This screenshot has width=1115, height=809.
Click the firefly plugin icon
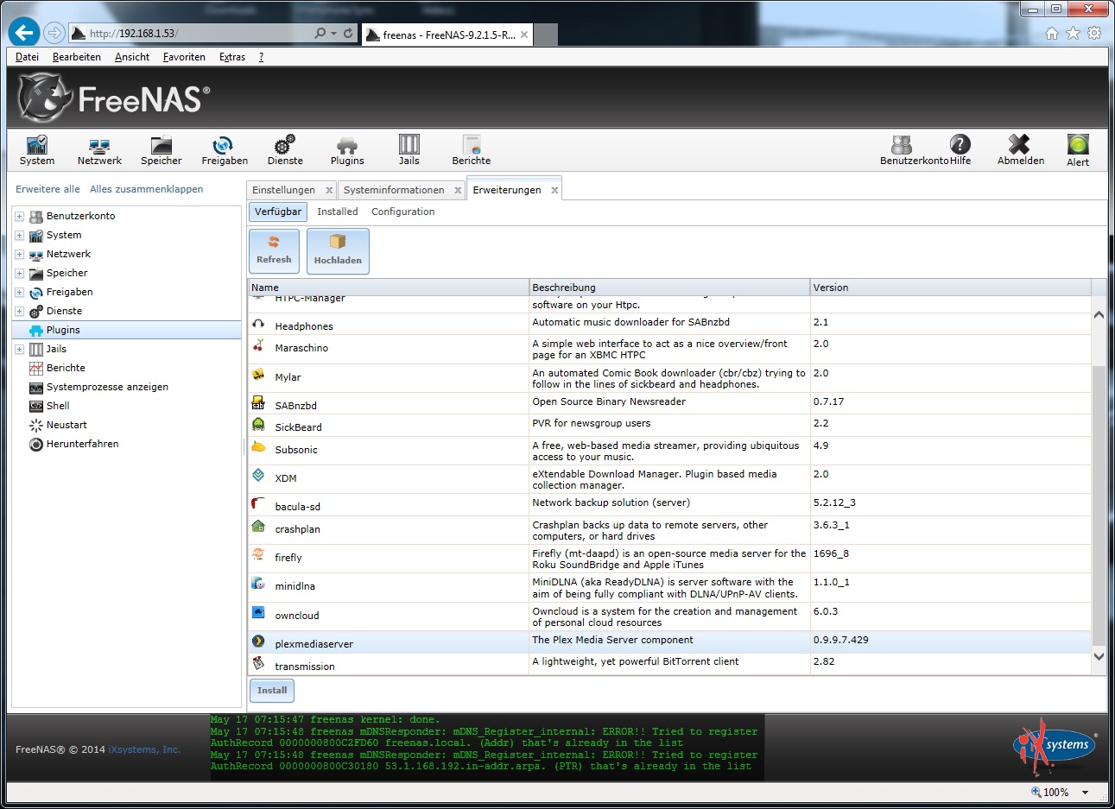[x=258, y=555]
